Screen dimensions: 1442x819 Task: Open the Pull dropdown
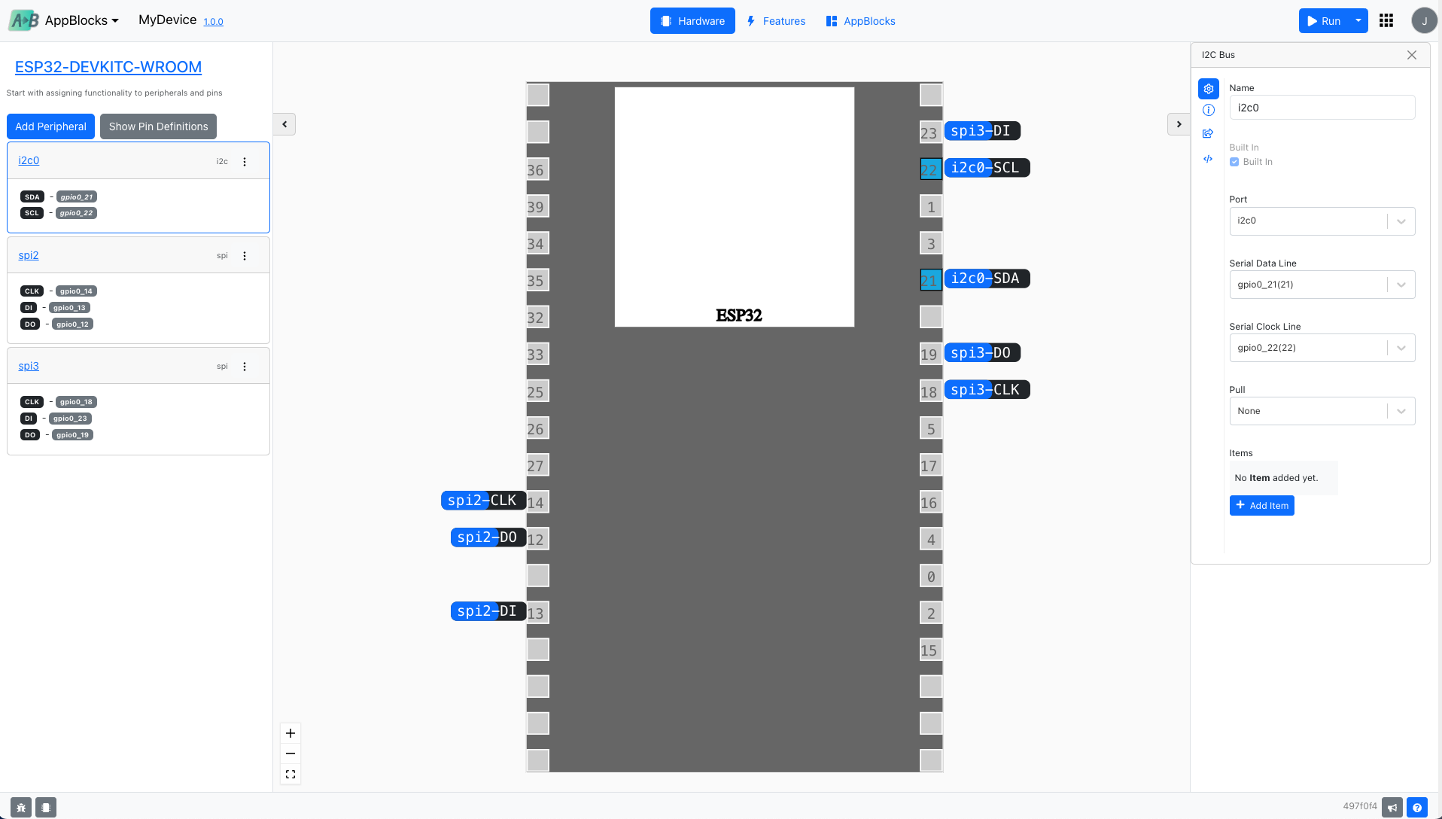(1322, 411)
